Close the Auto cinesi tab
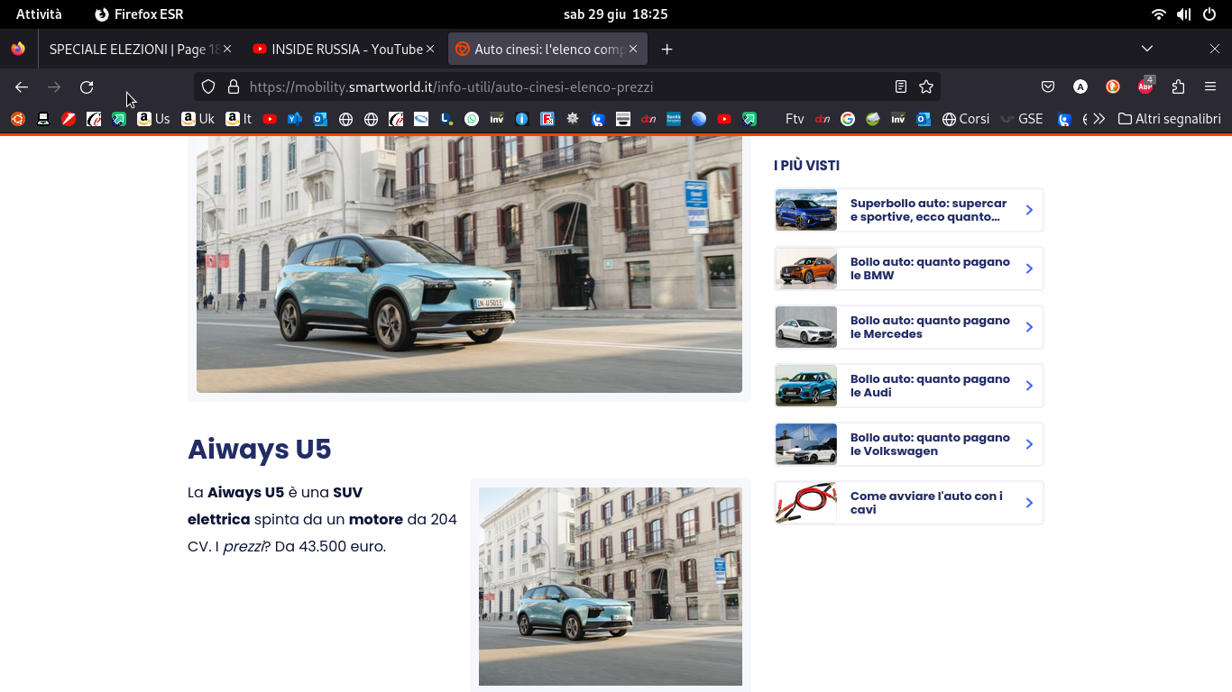 [633, 49]
